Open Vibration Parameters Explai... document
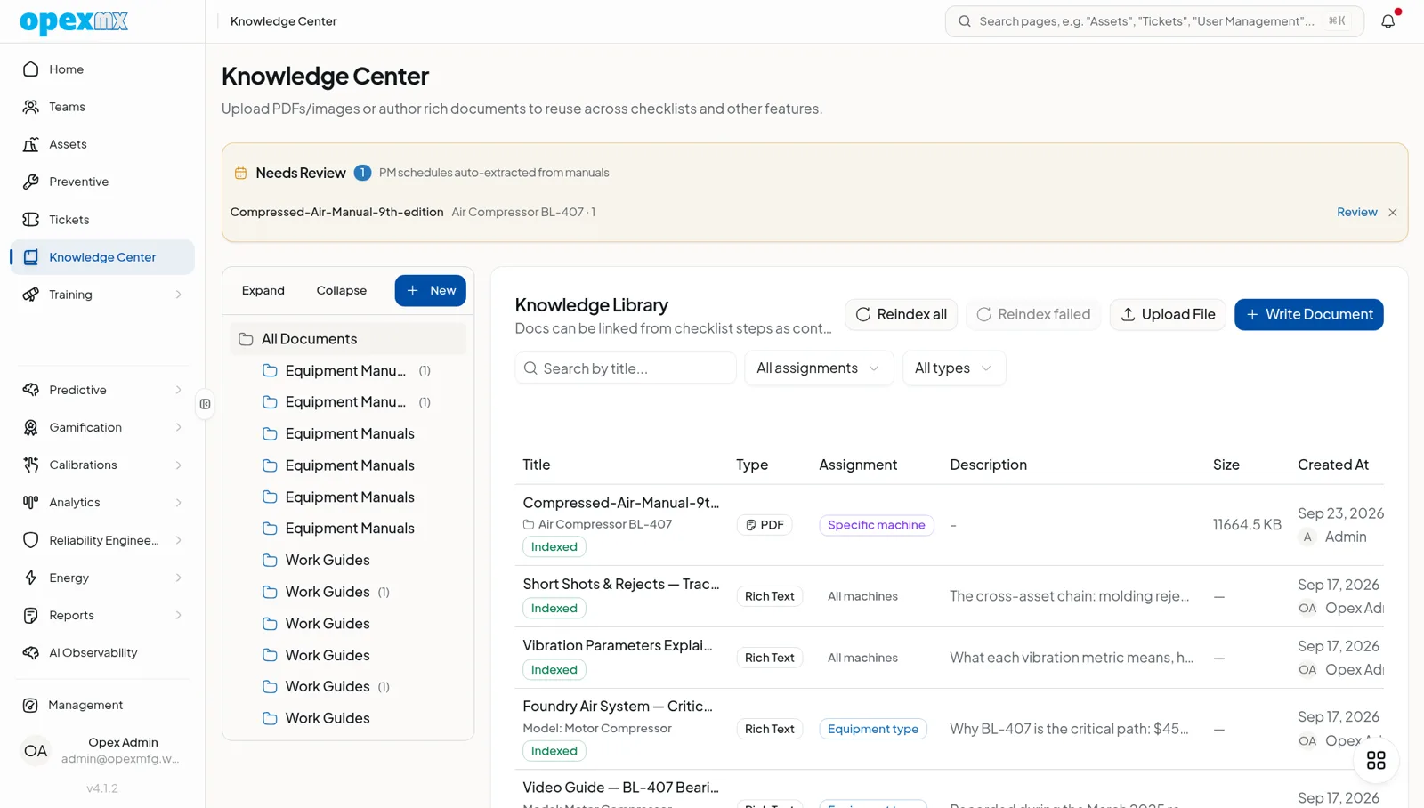 [617, 645]
